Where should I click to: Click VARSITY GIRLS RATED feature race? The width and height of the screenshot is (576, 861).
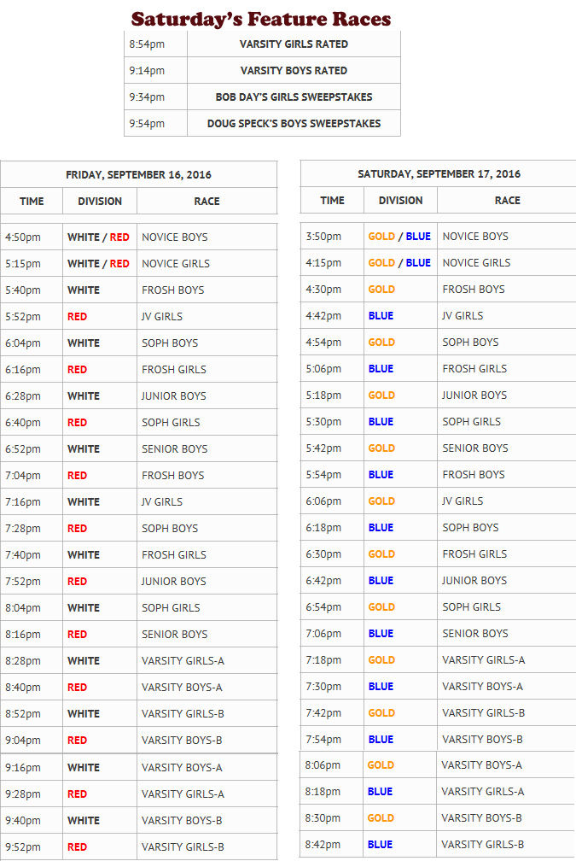click(294, 44)
